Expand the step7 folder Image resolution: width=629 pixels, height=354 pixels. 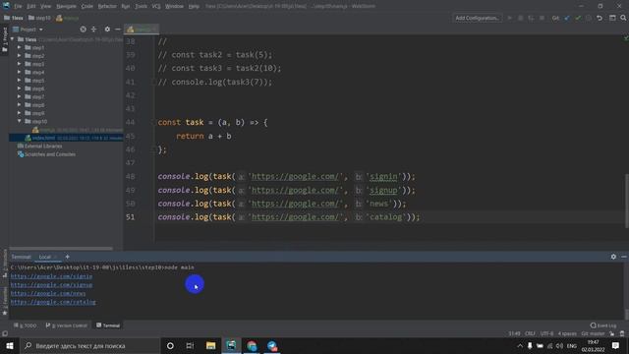(x=20, y=96)
